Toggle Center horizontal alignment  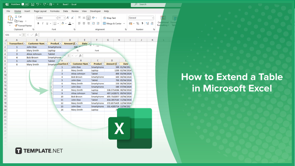[84, 23]
